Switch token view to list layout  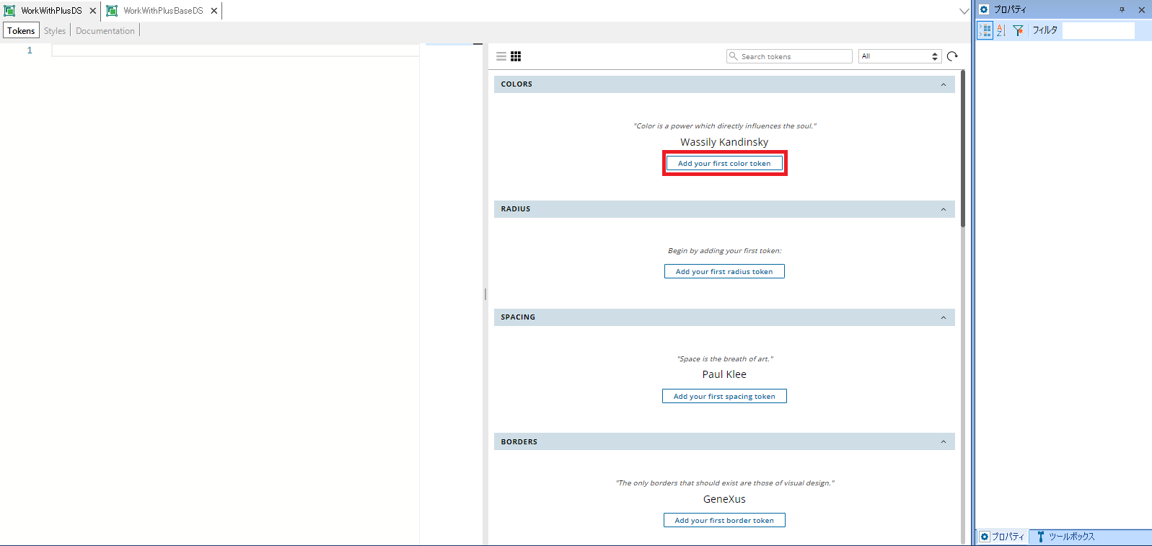501,56
